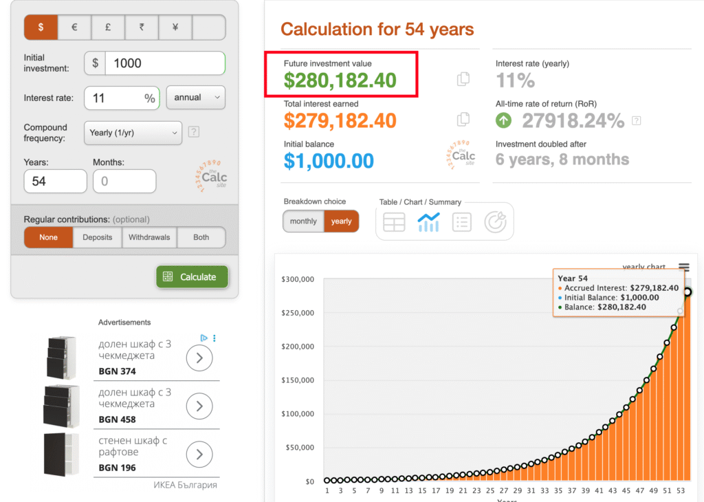Open the yearly chart hamburger menu

(683, 268)
